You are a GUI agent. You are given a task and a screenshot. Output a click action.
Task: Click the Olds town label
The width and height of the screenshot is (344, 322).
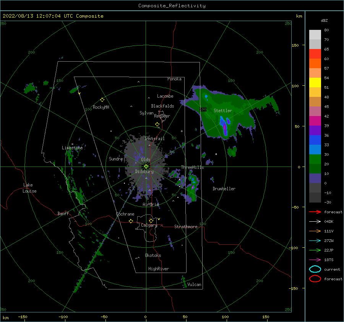tap(146, 160)
